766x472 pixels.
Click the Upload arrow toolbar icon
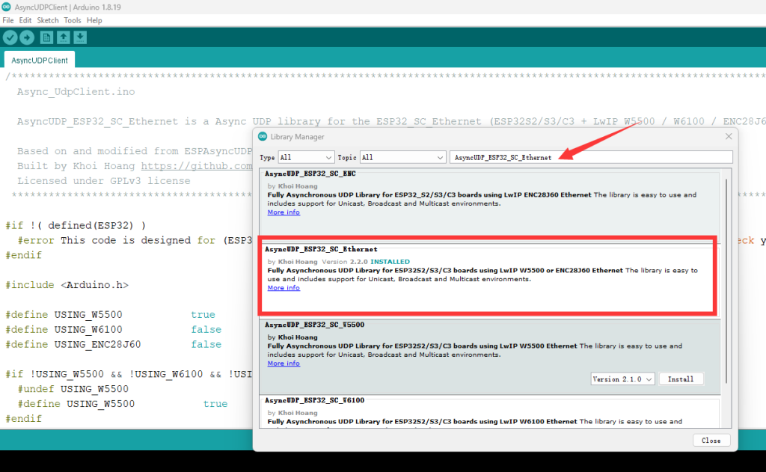(27, 37)
